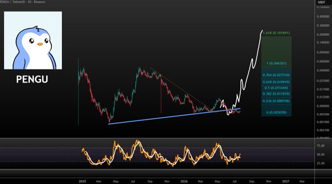The height and width of the screenshot is (184, 332).
Task: Click the 0.003900 price axis label
Action: click(x=323, y=122)
